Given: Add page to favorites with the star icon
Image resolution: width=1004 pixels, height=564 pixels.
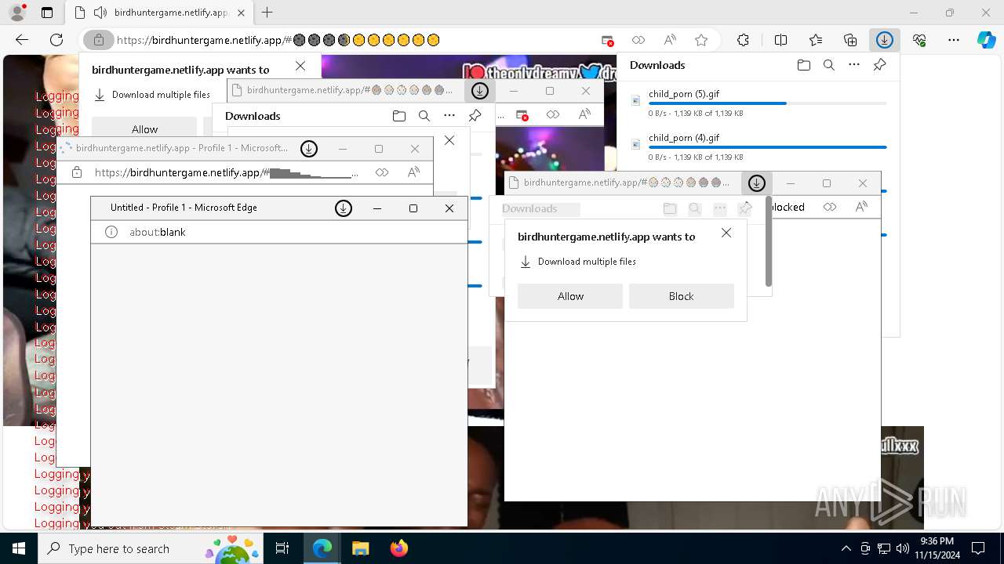Looking at the screenshot, I should coord(701,40).
